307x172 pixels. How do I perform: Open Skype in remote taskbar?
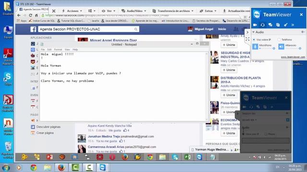175,157
